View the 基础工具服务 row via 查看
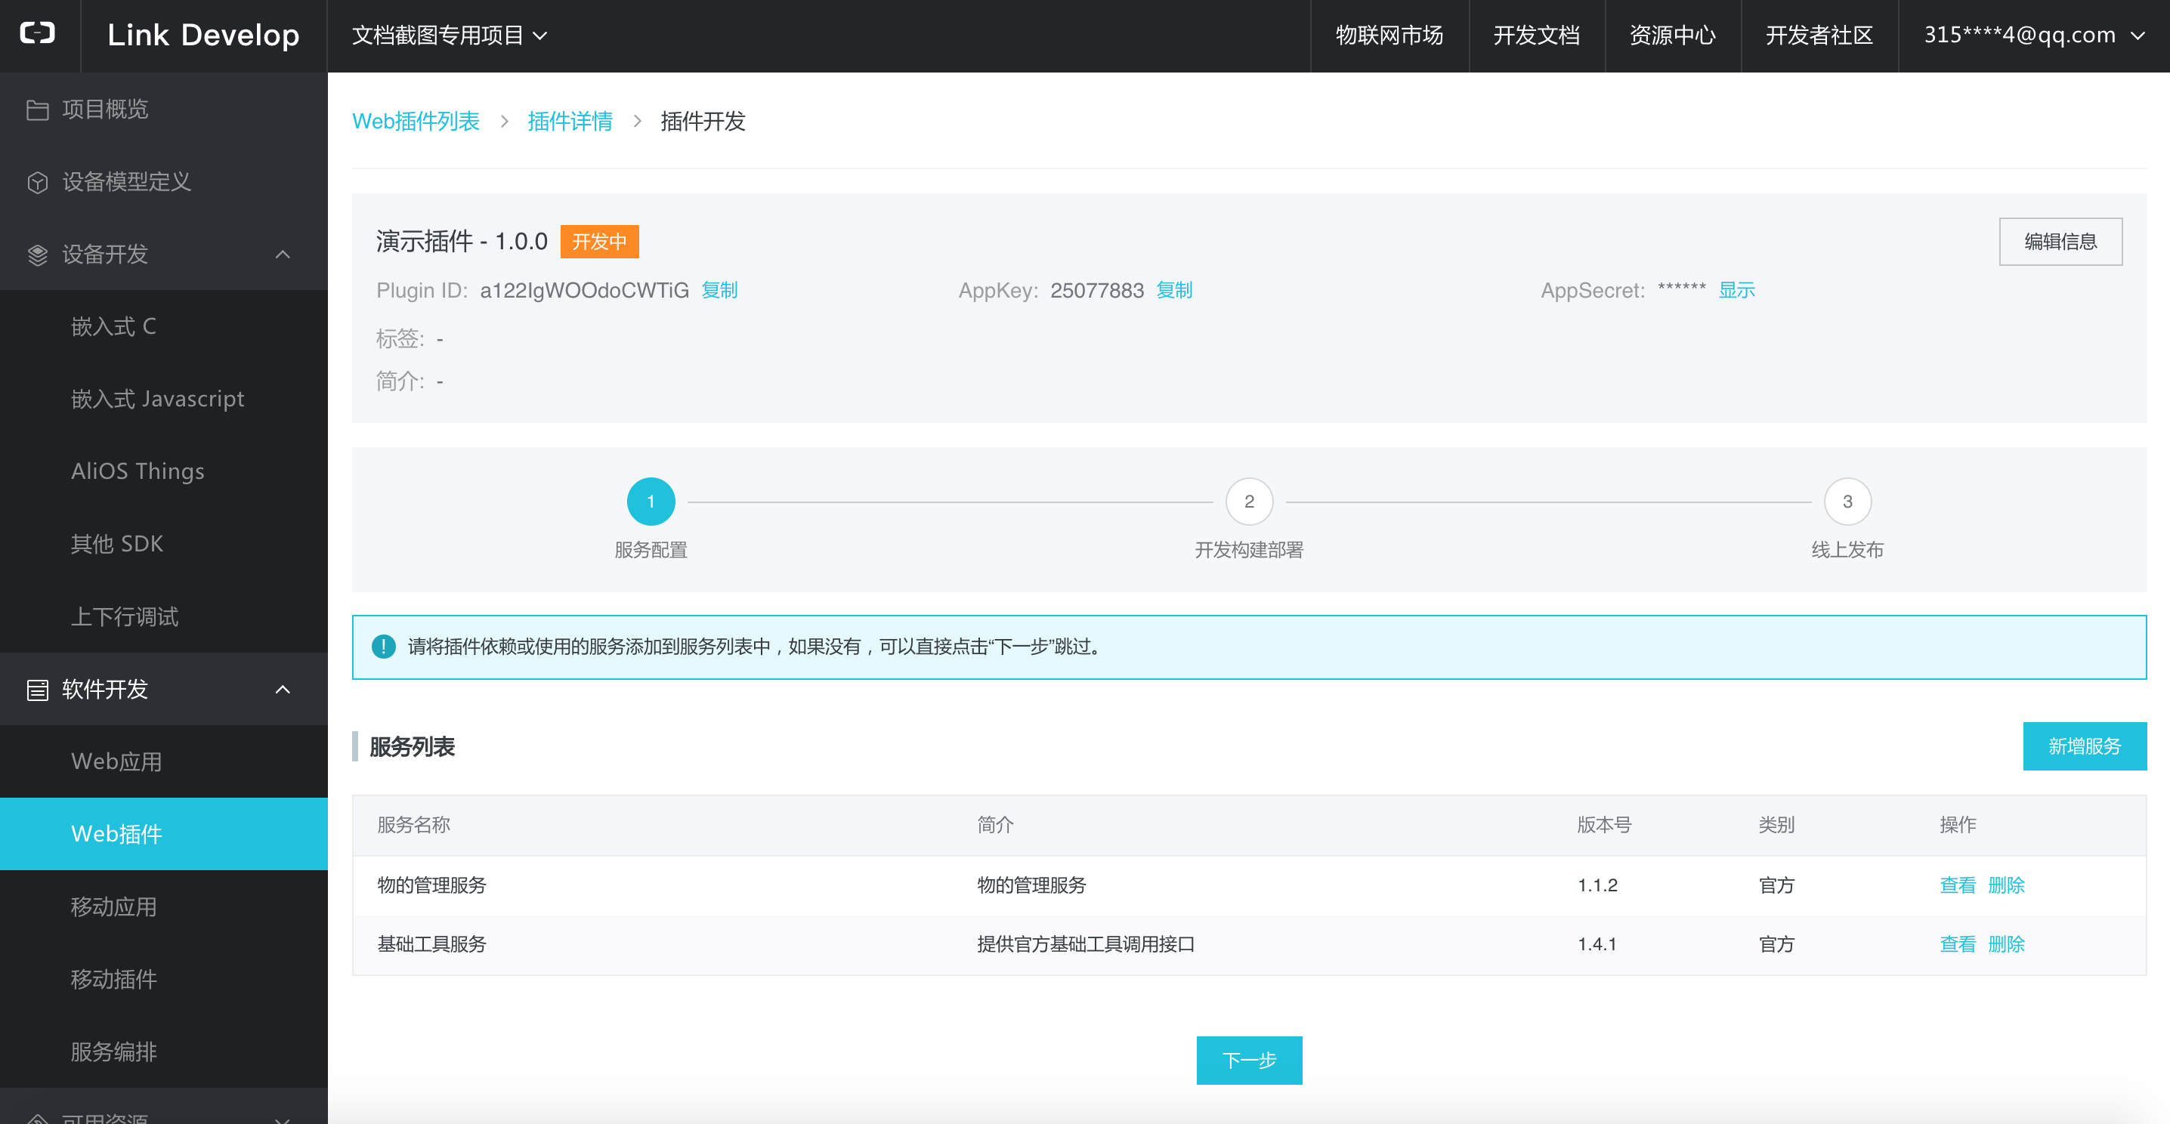The image size is (2170, 1124). [1958, 945]
